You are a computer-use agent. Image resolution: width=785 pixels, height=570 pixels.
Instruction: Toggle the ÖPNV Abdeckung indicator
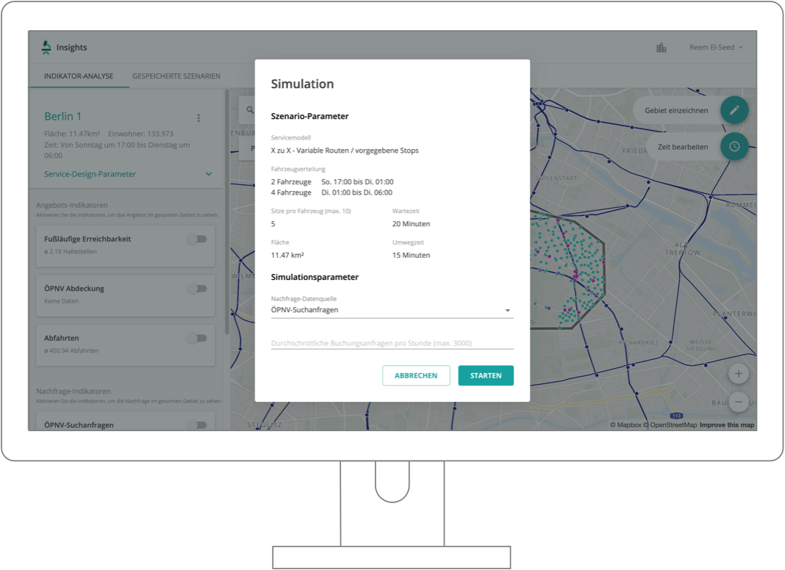coord(198,289)
